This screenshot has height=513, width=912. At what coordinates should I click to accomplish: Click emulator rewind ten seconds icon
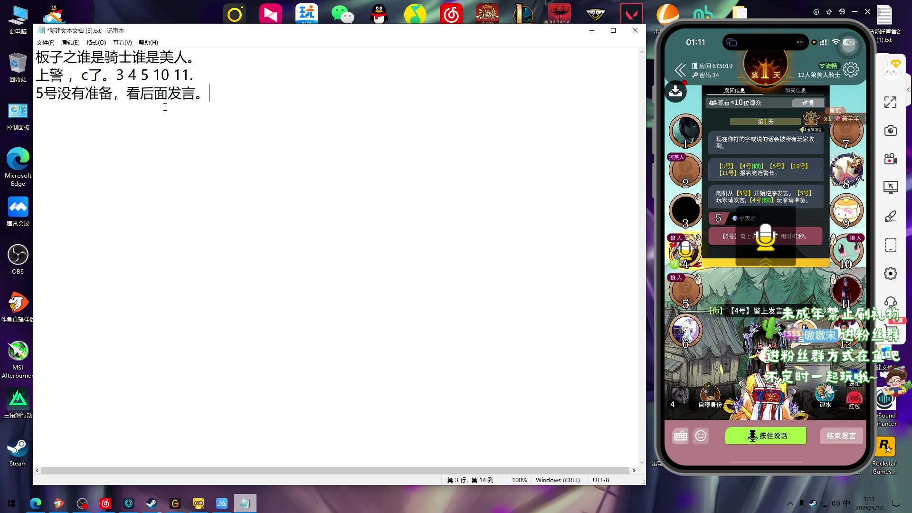click(x=842, y=12)
